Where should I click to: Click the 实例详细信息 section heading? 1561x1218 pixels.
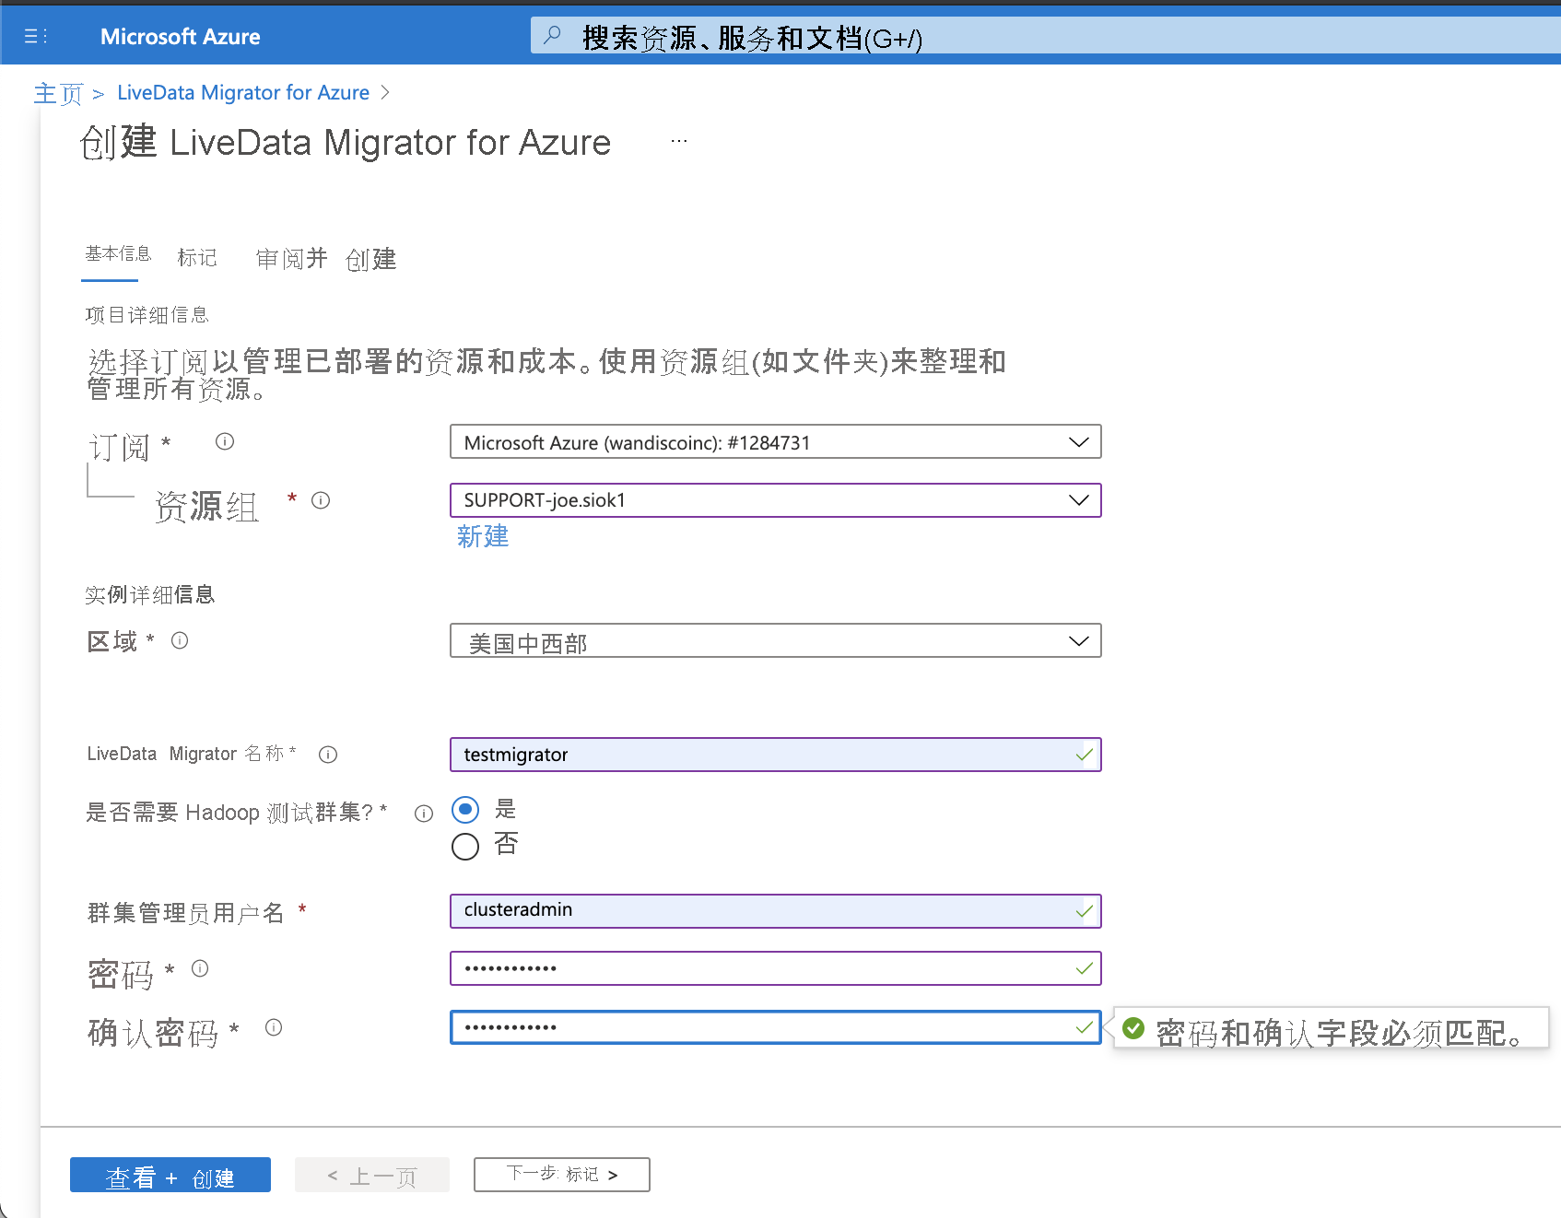coord(150,595)
